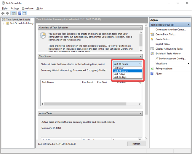Expand the Task Scheduler Library tree node
Screen dimensions: 192x154
pos(4,23)
